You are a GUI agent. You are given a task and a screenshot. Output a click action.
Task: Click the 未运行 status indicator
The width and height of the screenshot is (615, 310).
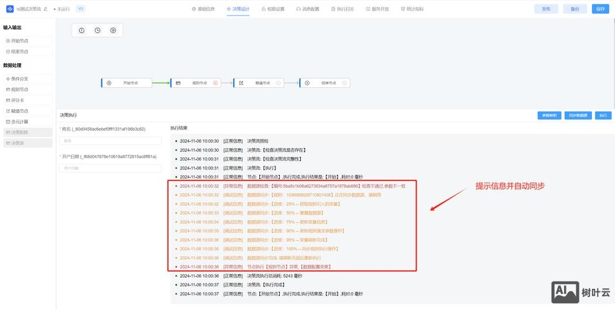(62, 9)
